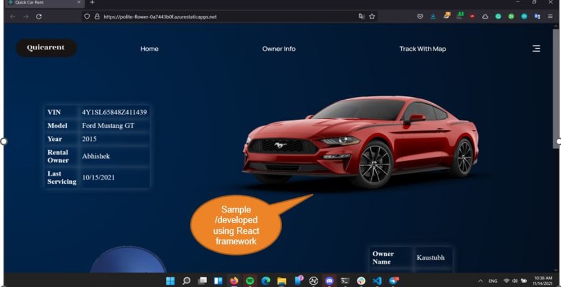The height and width of the screenshot is (287, 561).
Task: Focus the URL address field
Action: [229, 16]
